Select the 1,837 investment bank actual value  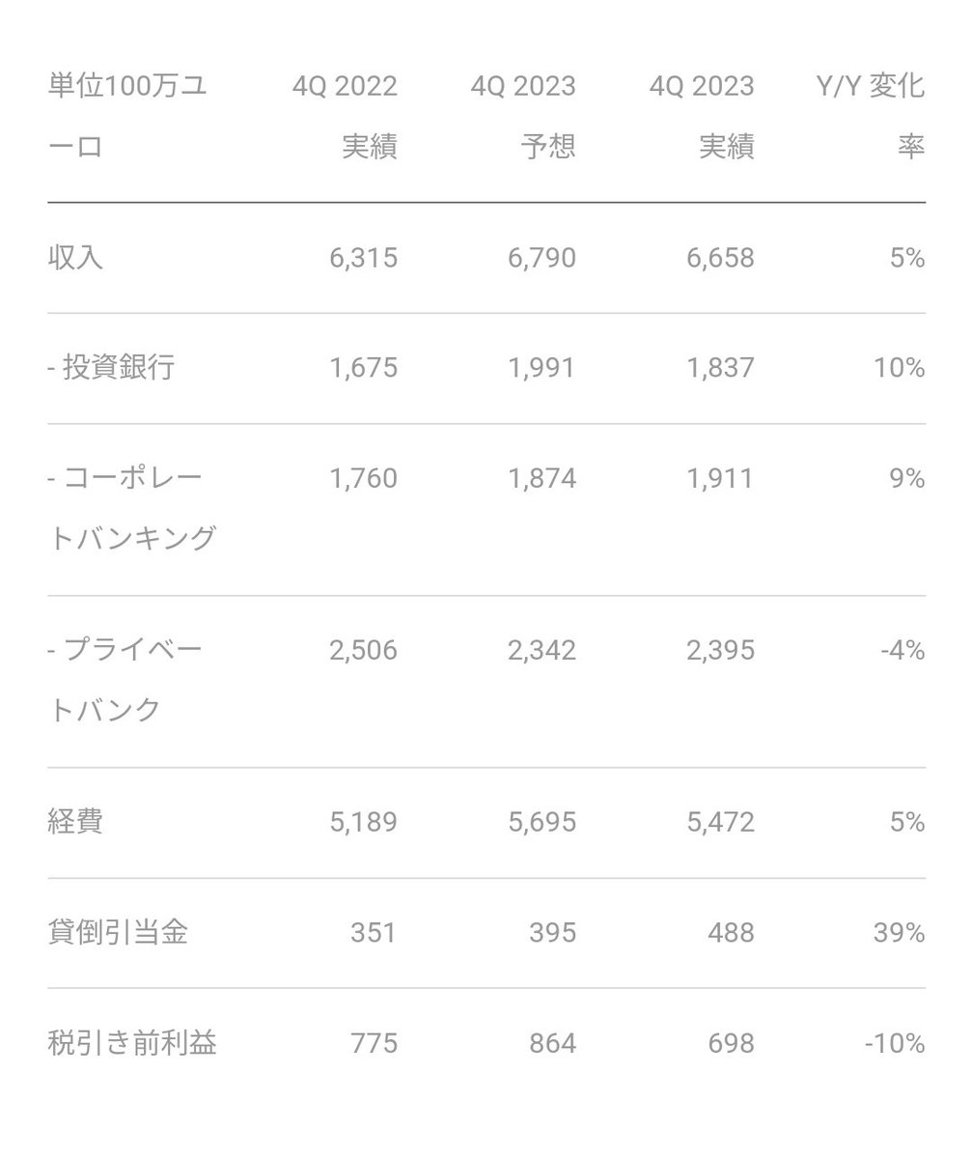pyautogui.click(x=720, y=368)
